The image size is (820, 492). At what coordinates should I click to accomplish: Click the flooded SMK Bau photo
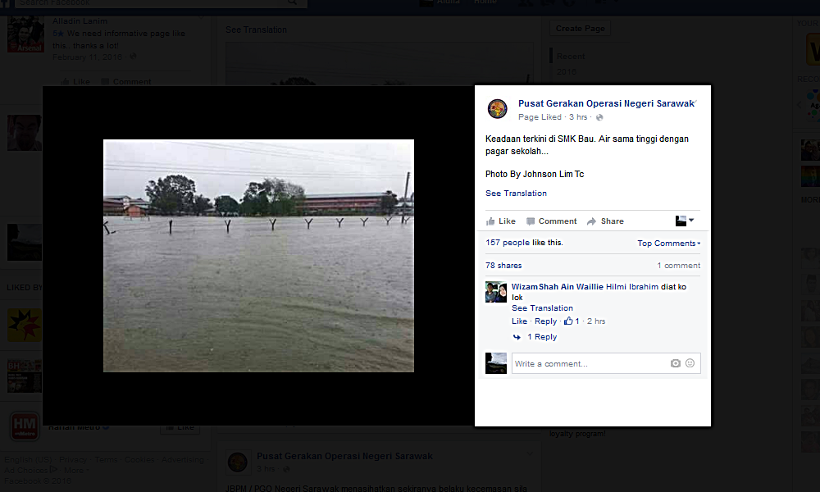click(x=258, y=256)
